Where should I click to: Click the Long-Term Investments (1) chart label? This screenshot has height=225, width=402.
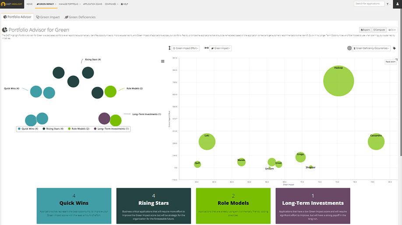pos(147,114)
